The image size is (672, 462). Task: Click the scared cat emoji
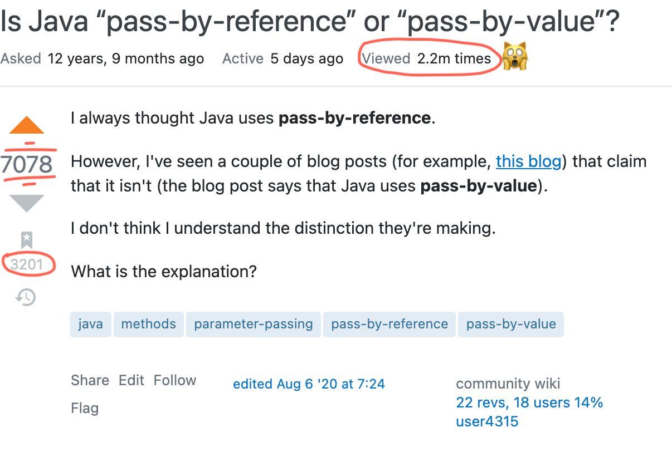(x=515, y=57)
